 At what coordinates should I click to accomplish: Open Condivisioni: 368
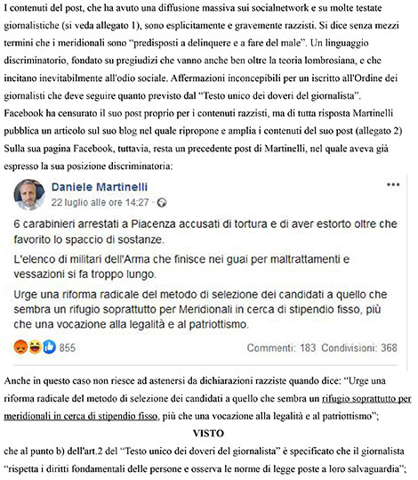pos(359,347)
